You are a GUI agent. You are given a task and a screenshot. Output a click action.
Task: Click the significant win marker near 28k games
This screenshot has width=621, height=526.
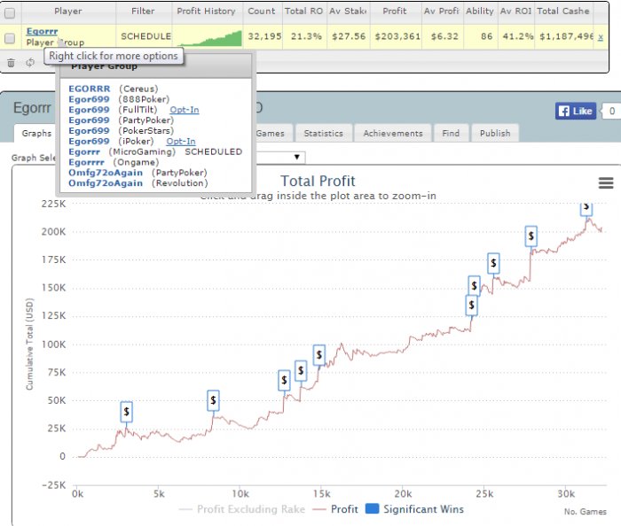click(x=531, y=236)
